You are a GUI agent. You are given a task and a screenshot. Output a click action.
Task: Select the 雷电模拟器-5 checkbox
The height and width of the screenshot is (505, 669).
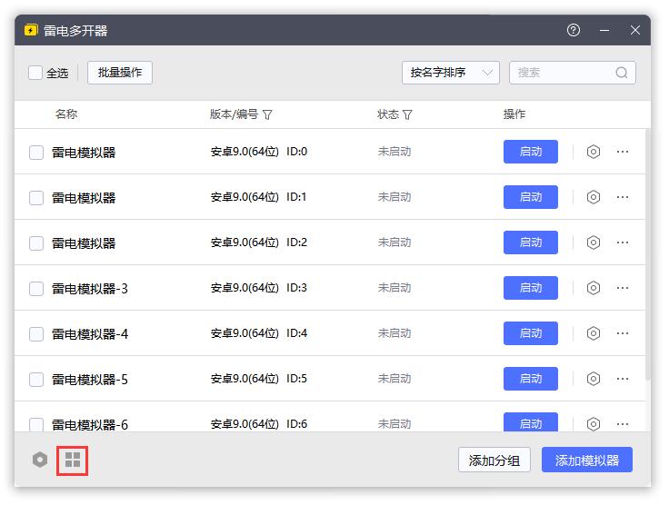click(36, 380)
